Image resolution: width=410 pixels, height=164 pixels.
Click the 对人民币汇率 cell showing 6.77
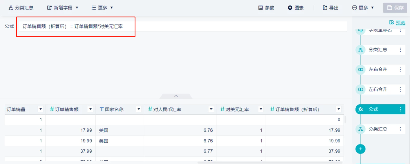(x=180, y=151)
